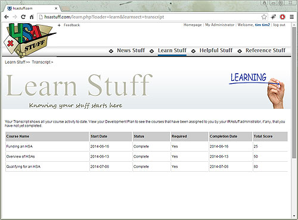The width and height of the screenshot is (298, 220).
Task: Click the browser reload icon
Action: [23, 17]
